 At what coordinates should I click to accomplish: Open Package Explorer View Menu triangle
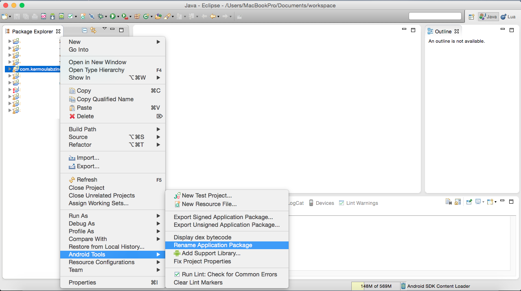click(x=105, y=29)
